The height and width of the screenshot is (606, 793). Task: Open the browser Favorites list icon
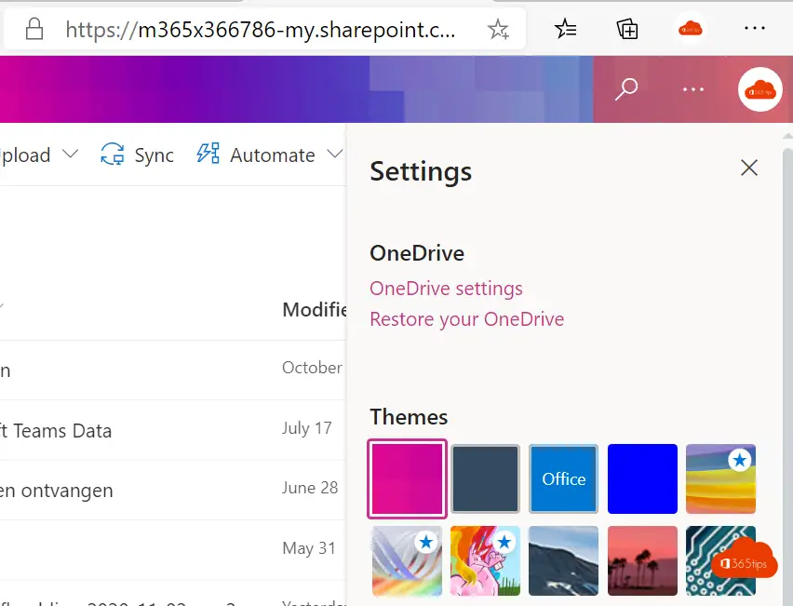(565, 29)
